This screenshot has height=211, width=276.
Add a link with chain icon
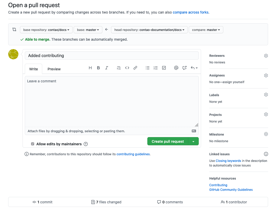(135, 68)
